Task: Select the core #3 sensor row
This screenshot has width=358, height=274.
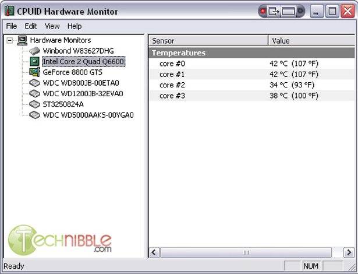Action: (x=252, y=96)
